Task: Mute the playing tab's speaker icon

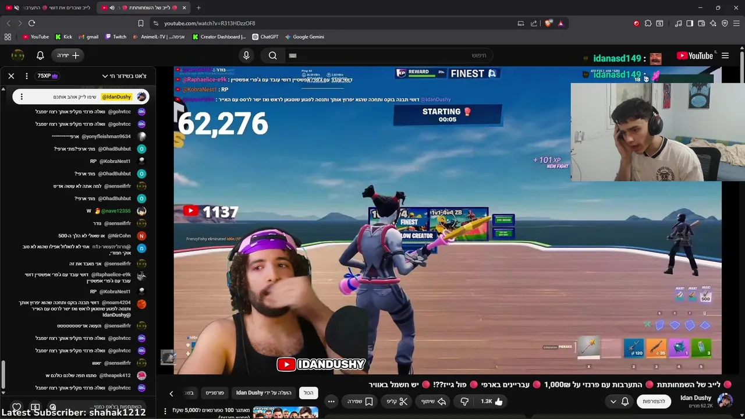Action: coord(112,8)
